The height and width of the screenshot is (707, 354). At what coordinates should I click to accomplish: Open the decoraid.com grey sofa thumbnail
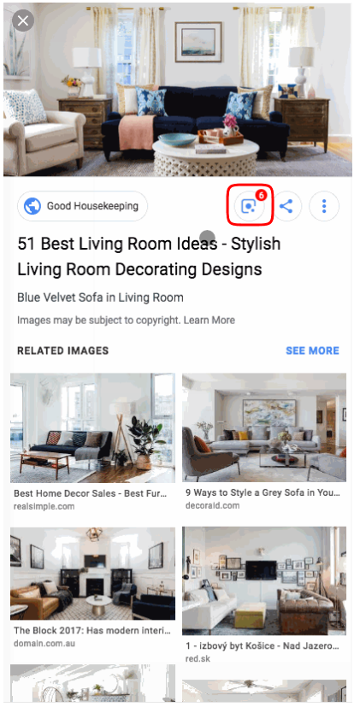[x=264, y=427]
